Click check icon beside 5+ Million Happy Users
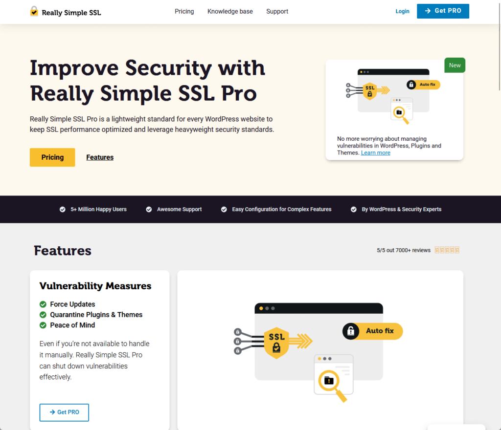Image resolution: width=501 pixels, height=430 pixels. [63, 209]
